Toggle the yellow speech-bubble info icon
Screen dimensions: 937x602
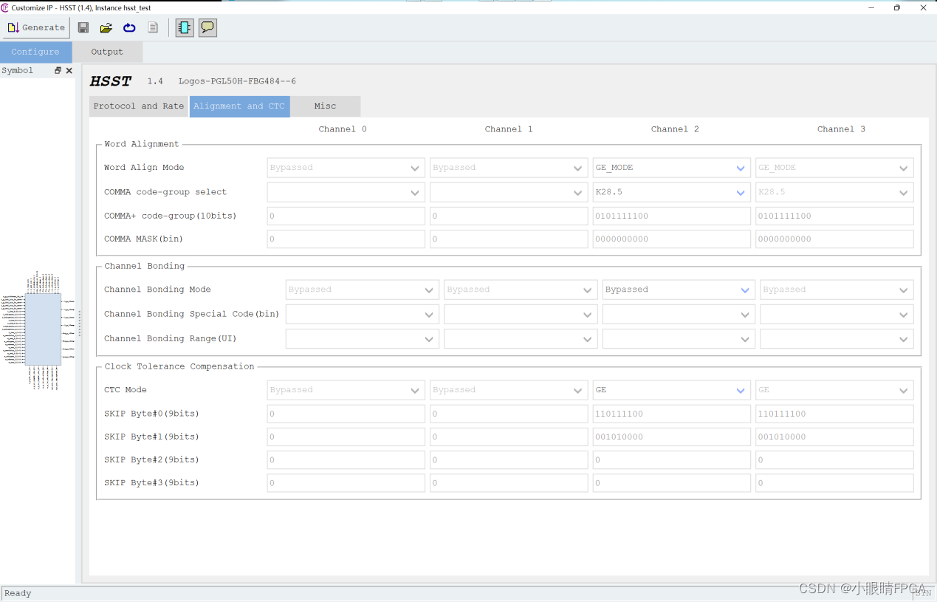(x=207, y=27)
